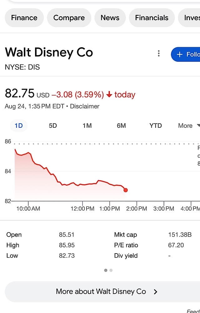Viewport: 200px width, 313px height.
Task: Show the 6M chart range
Action: (121, 126)
